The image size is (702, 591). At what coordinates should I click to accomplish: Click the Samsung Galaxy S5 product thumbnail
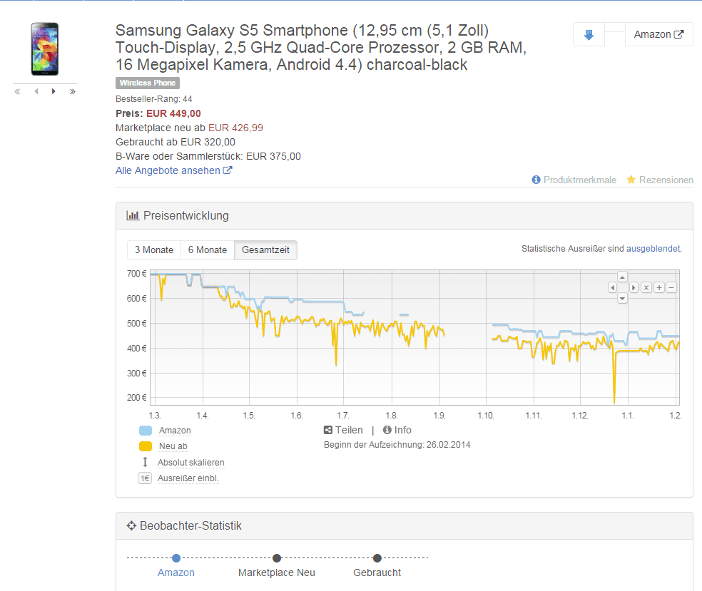coord(45,49)
